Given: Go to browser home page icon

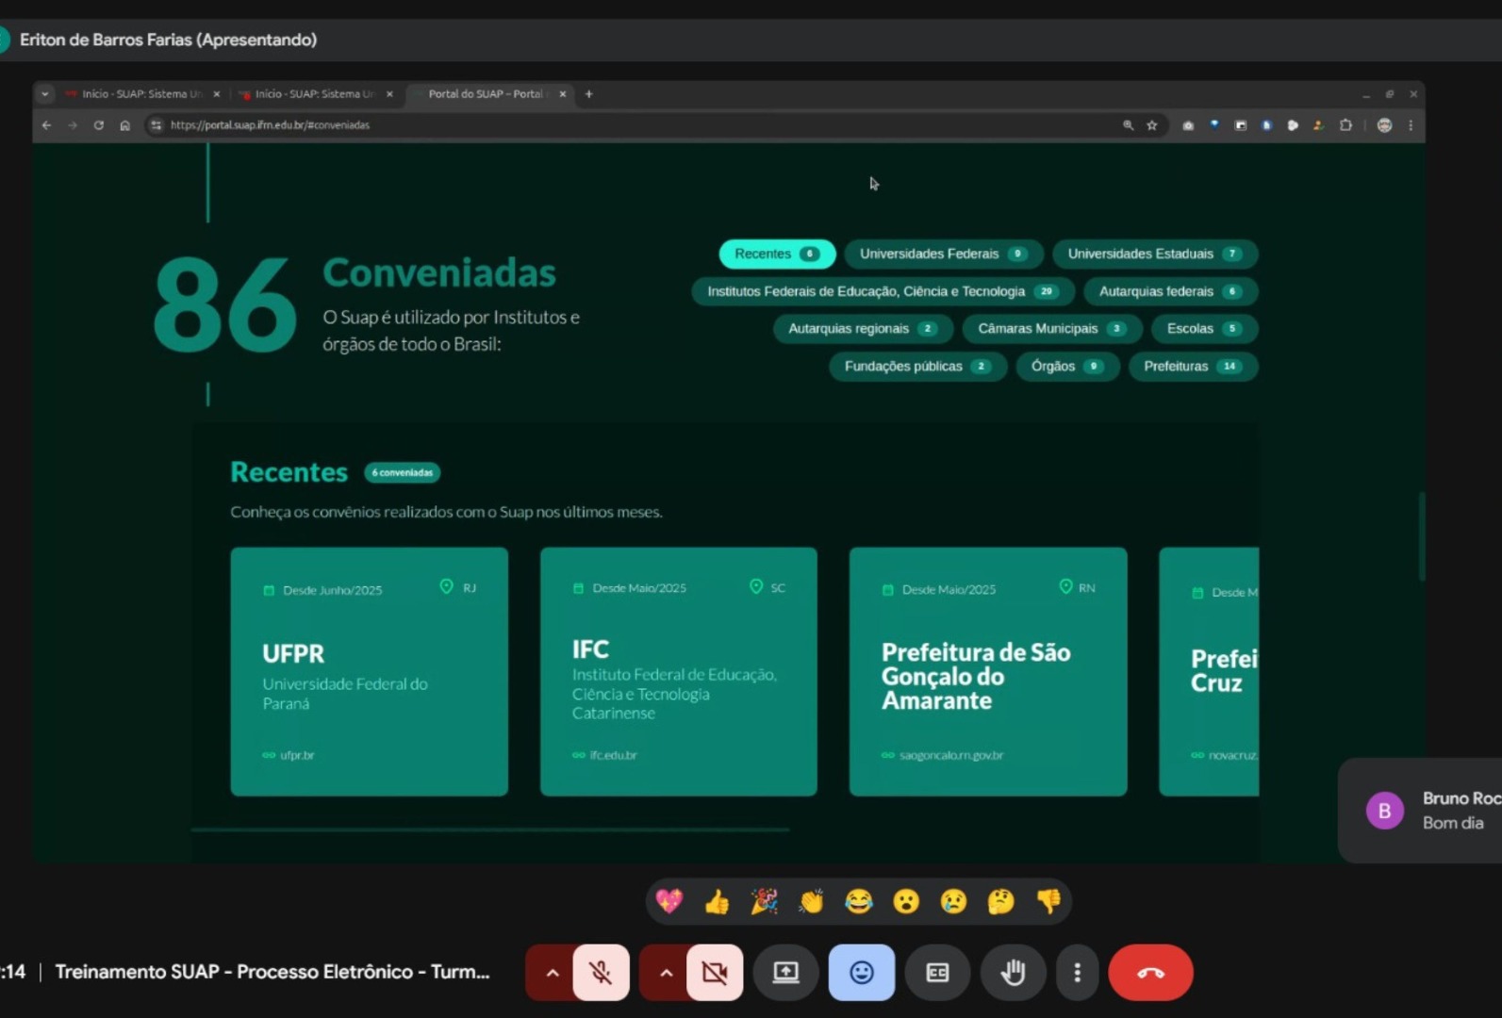Looking at the screenshot, I should (x=124, y=125).
